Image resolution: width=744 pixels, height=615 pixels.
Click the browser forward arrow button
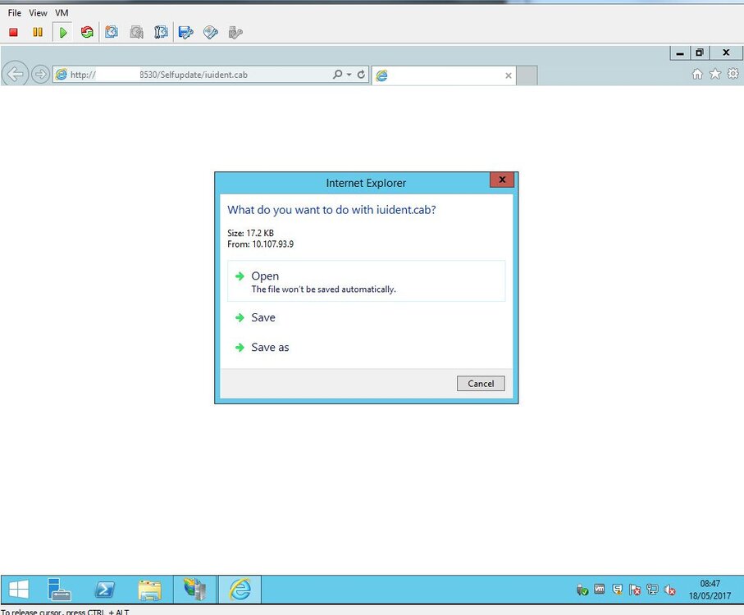click(x=40, y=75)
